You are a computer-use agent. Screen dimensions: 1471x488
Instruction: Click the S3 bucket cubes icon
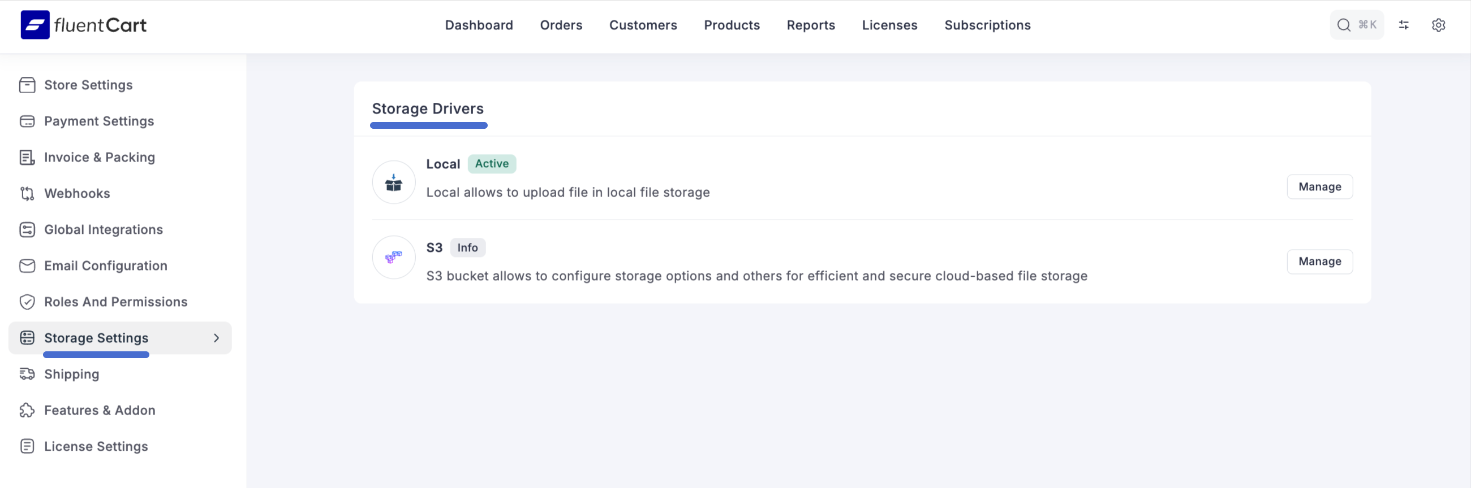click(x=393, y=257)
